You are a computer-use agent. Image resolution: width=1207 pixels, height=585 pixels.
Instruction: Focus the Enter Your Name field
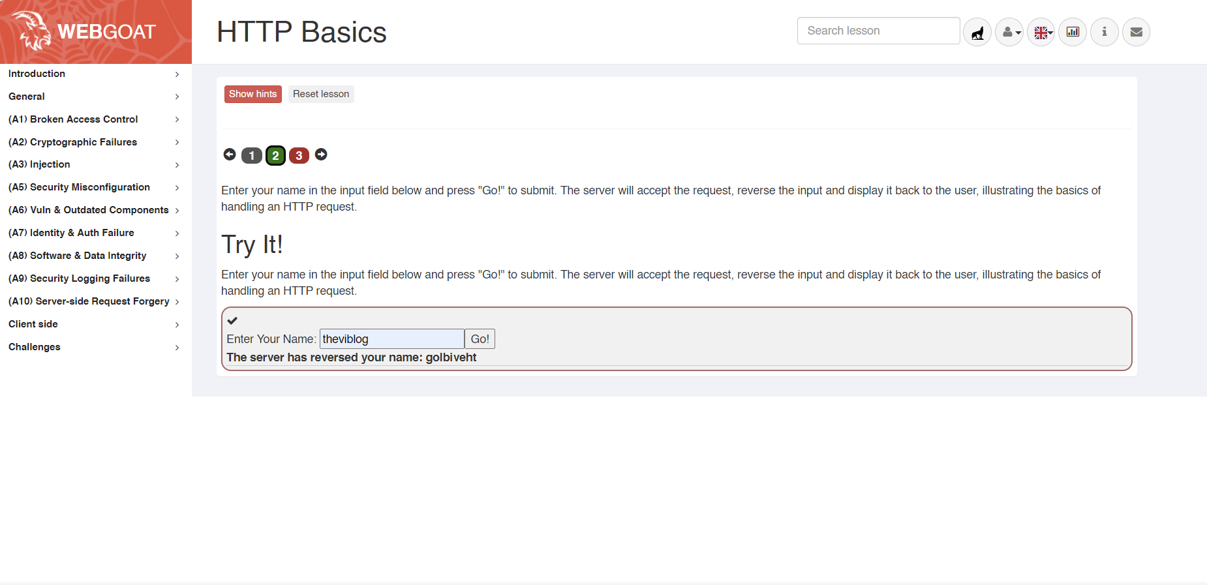point(391,339)
